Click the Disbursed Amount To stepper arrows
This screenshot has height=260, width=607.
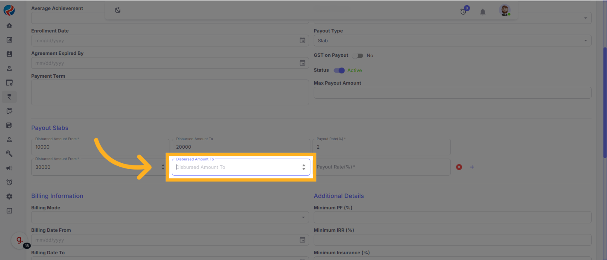[x=304, y=167]
